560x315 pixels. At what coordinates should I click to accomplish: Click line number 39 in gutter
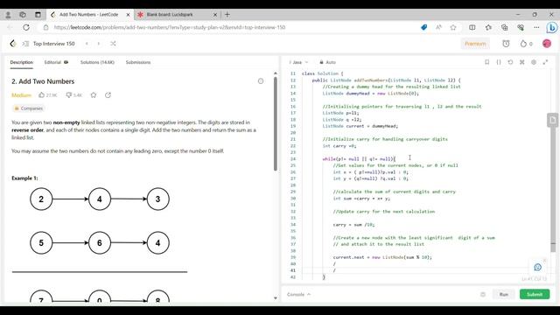point(293,257)
